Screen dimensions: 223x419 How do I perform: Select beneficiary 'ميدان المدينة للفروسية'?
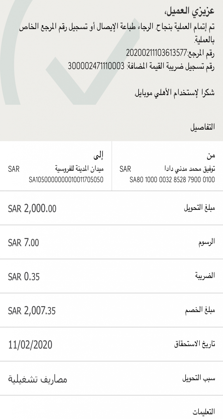(79, 169)
